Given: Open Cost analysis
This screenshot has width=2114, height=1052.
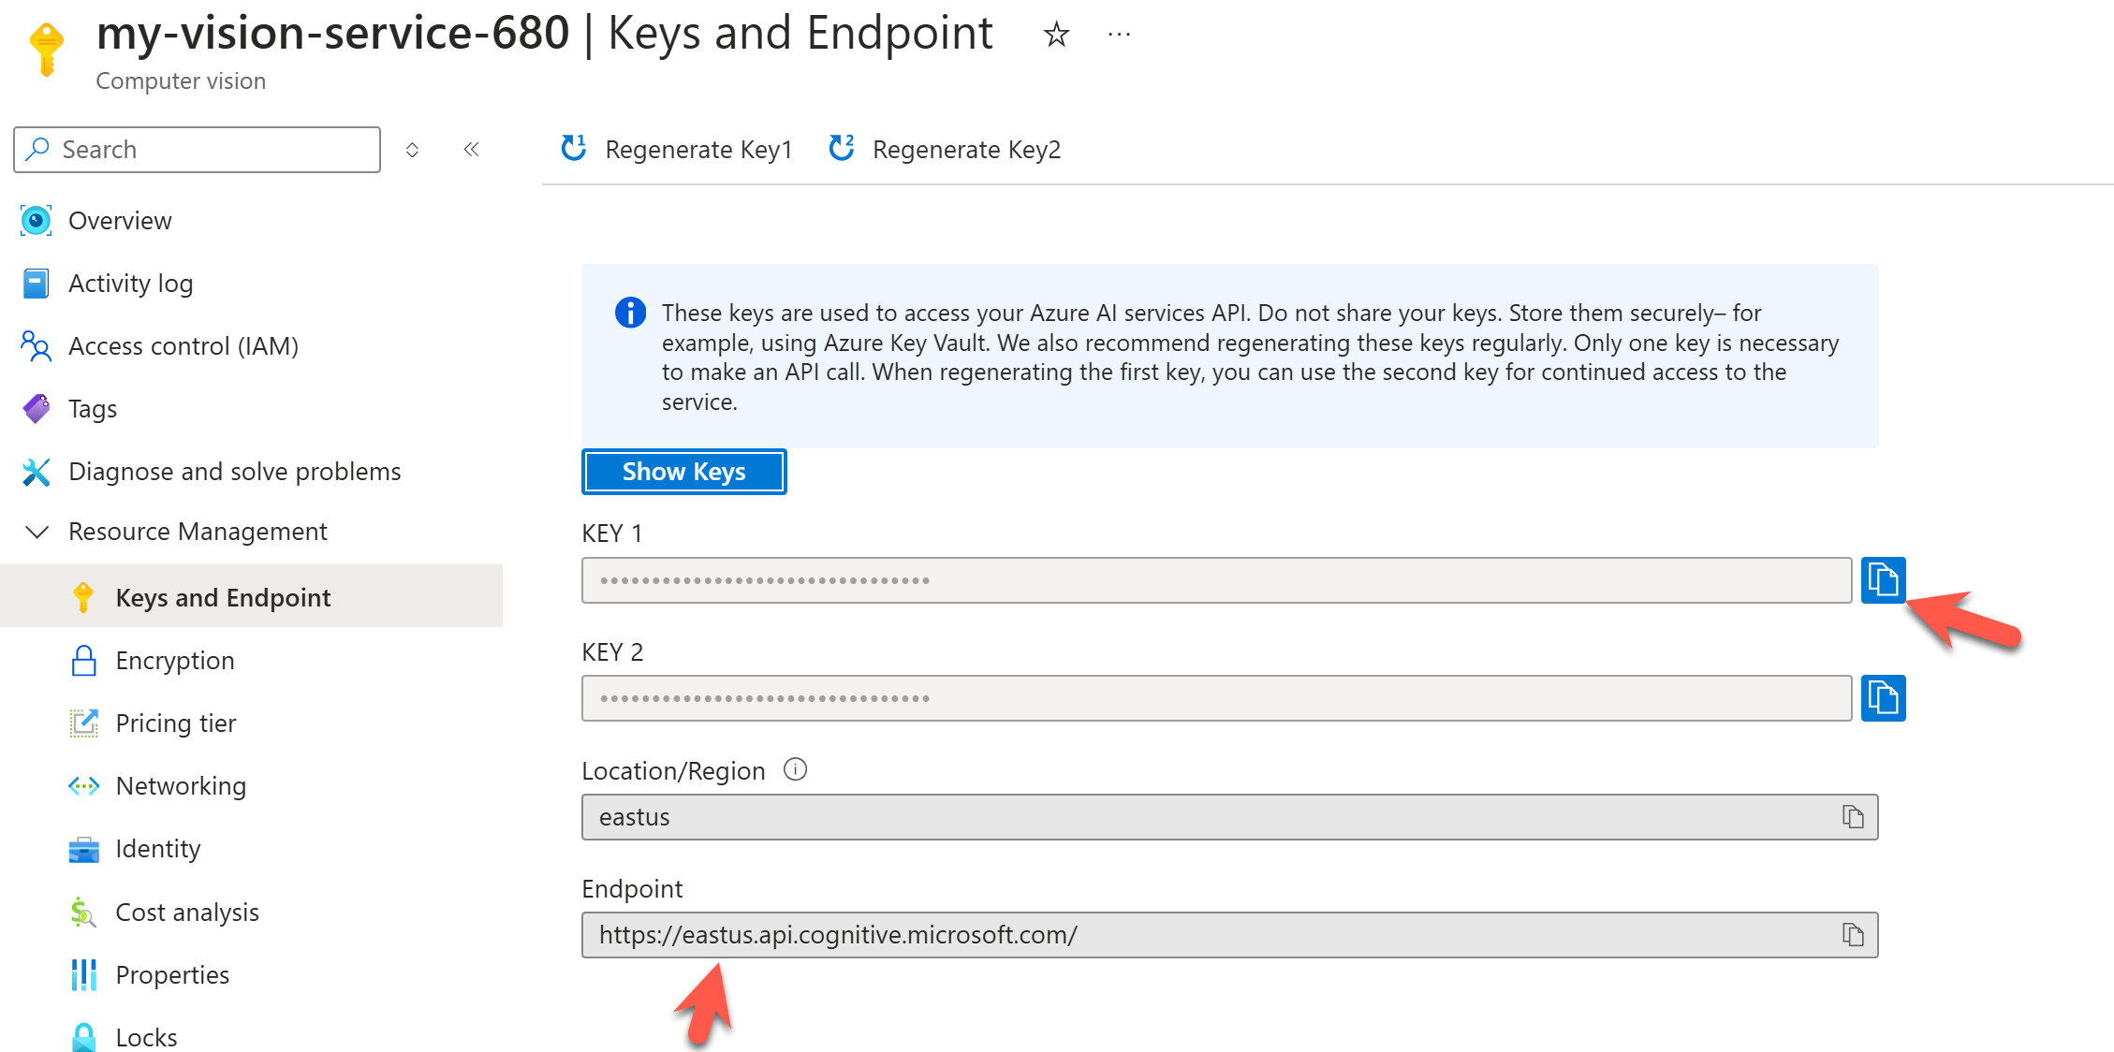Looking at the screenshot, I should tap(187, 913).
